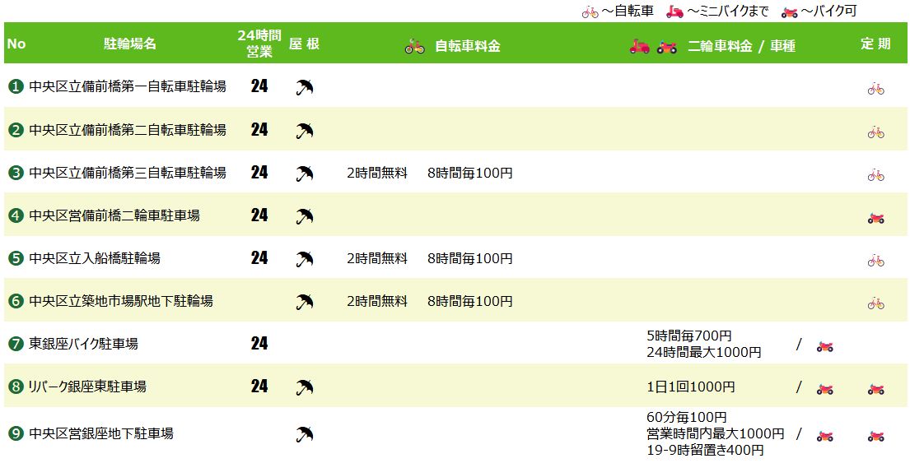Click the 定期 column header
The image size is (910, 463).
tap(875, 44)
